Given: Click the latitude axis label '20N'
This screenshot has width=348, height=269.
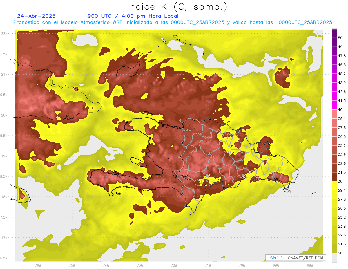Looking at the screenshot, I should pyautogui.click(x=4, y=115).
